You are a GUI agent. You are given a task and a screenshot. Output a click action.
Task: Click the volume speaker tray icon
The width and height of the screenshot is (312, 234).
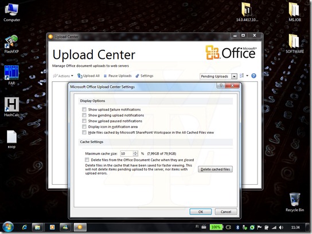click(x=281, y=227)
